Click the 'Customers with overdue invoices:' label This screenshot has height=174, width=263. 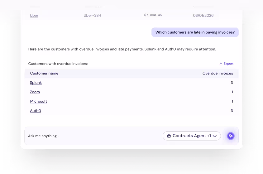point(58,64)
